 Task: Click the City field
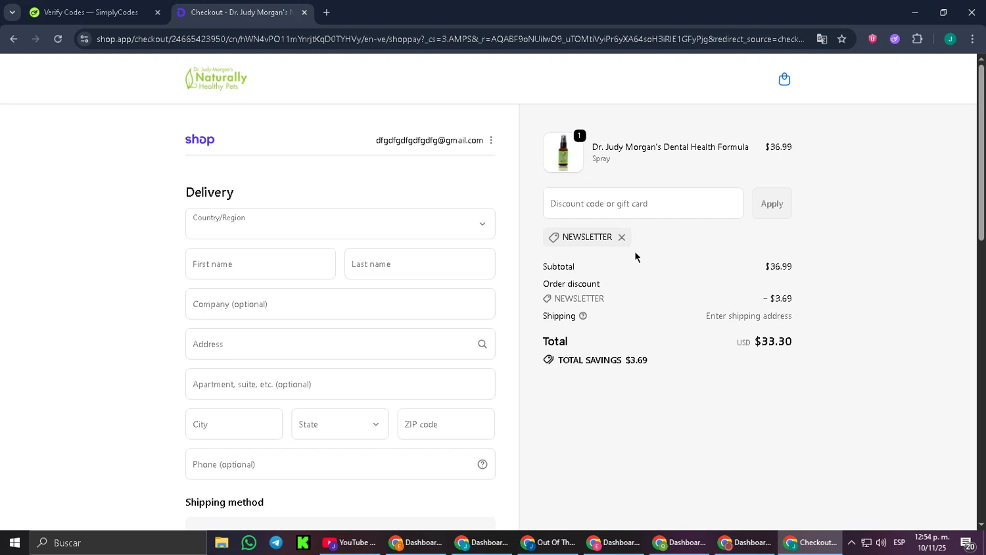pos(234,424)
